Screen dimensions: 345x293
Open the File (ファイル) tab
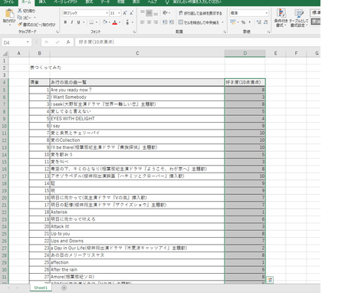tap(8, 2)
